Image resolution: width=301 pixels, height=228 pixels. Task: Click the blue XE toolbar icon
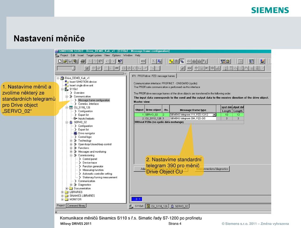coord(159,61)
